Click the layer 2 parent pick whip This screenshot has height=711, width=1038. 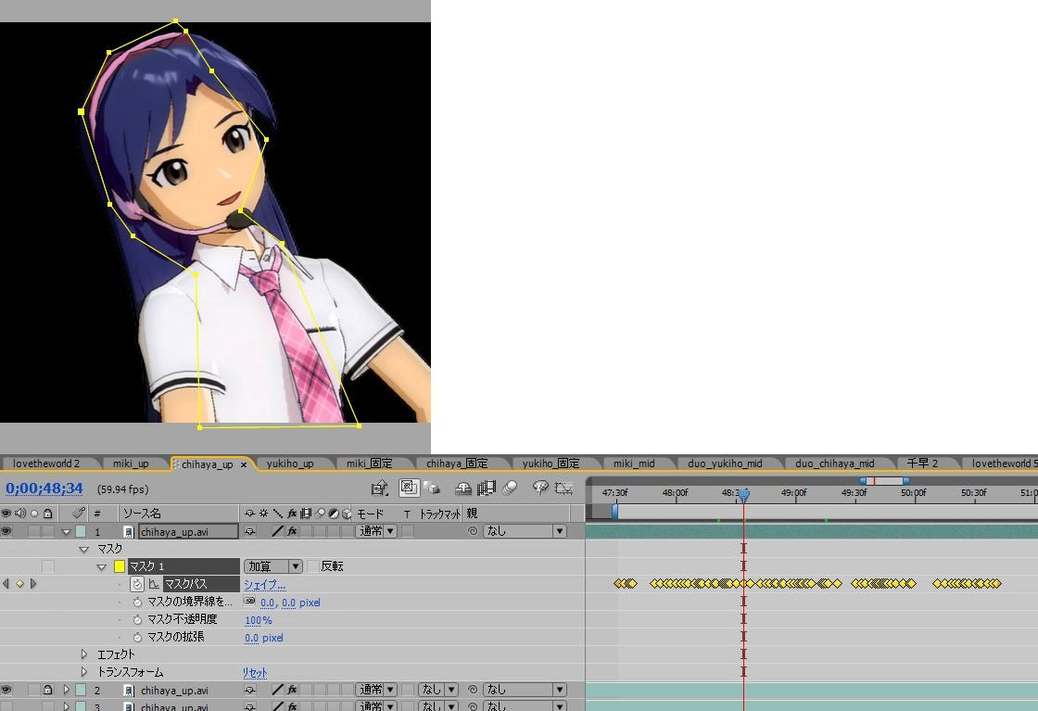point(473,690)
